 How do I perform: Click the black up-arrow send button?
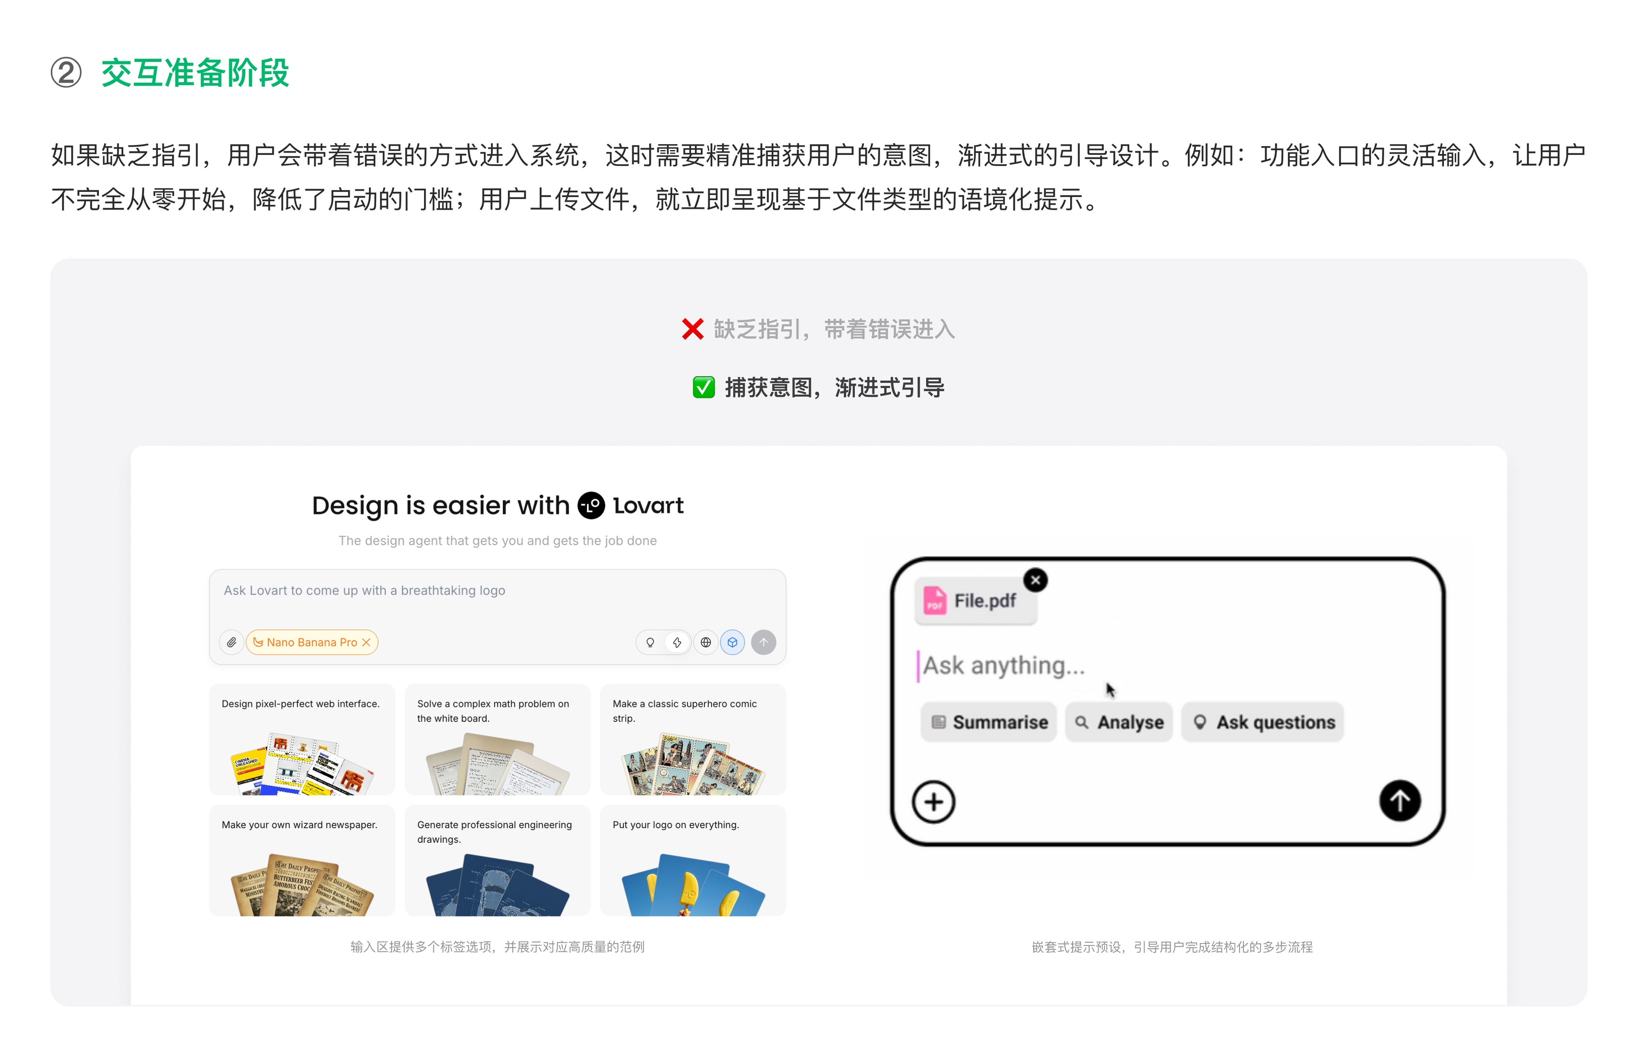click(1399, 800)
